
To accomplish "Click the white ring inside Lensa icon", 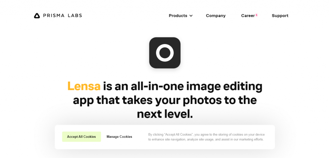I will coord(165,53).
